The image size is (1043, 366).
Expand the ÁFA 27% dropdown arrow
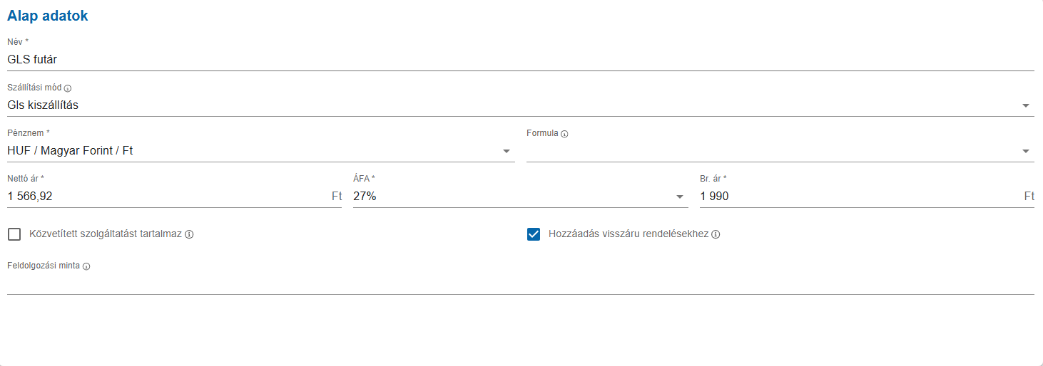tap(680, 197)
